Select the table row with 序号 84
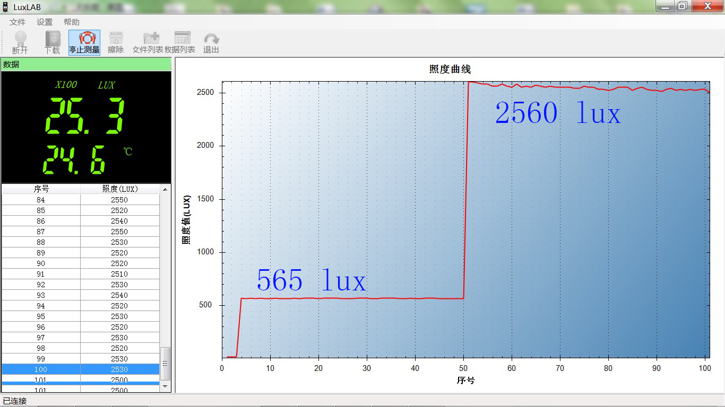This screenshot has height=407, width=725. point(81,200)
